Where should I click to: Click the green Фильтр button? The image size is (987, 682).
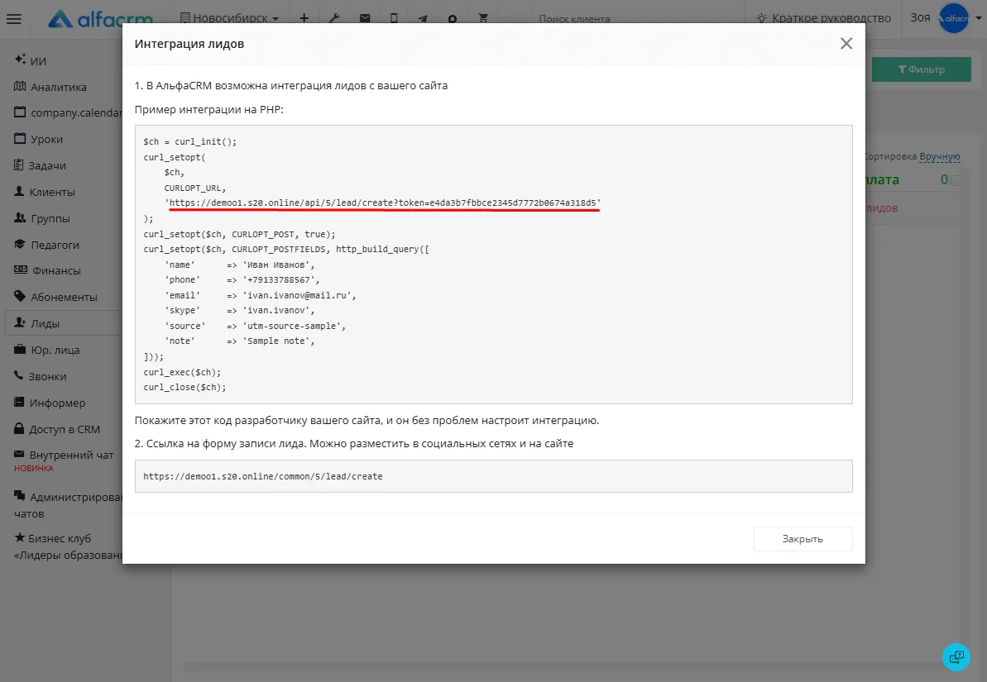[922, 69]
